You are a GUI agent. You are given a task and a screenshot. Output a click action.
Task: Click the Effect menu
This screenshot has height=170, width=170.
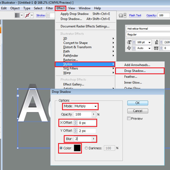[x=61, y=8]
